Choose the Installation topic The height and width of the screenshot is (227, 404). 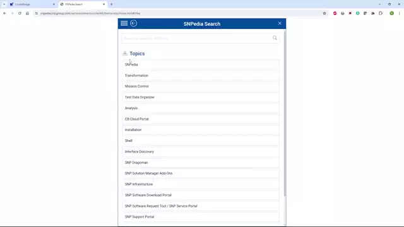[201, 130]
